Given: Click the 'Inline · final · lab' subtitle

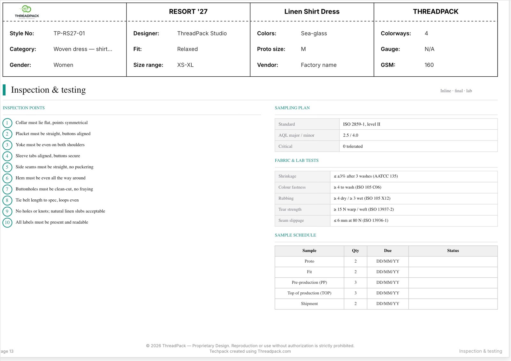Looking at the screenshot, I should 456,91.
